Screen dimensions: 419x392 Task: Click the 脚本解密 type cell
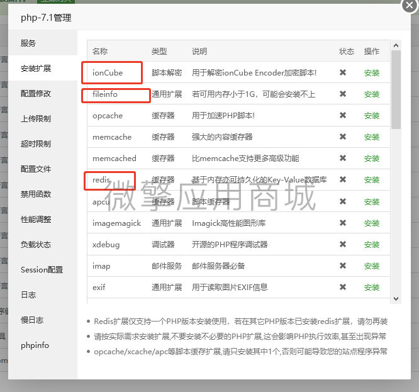point(167,73)
